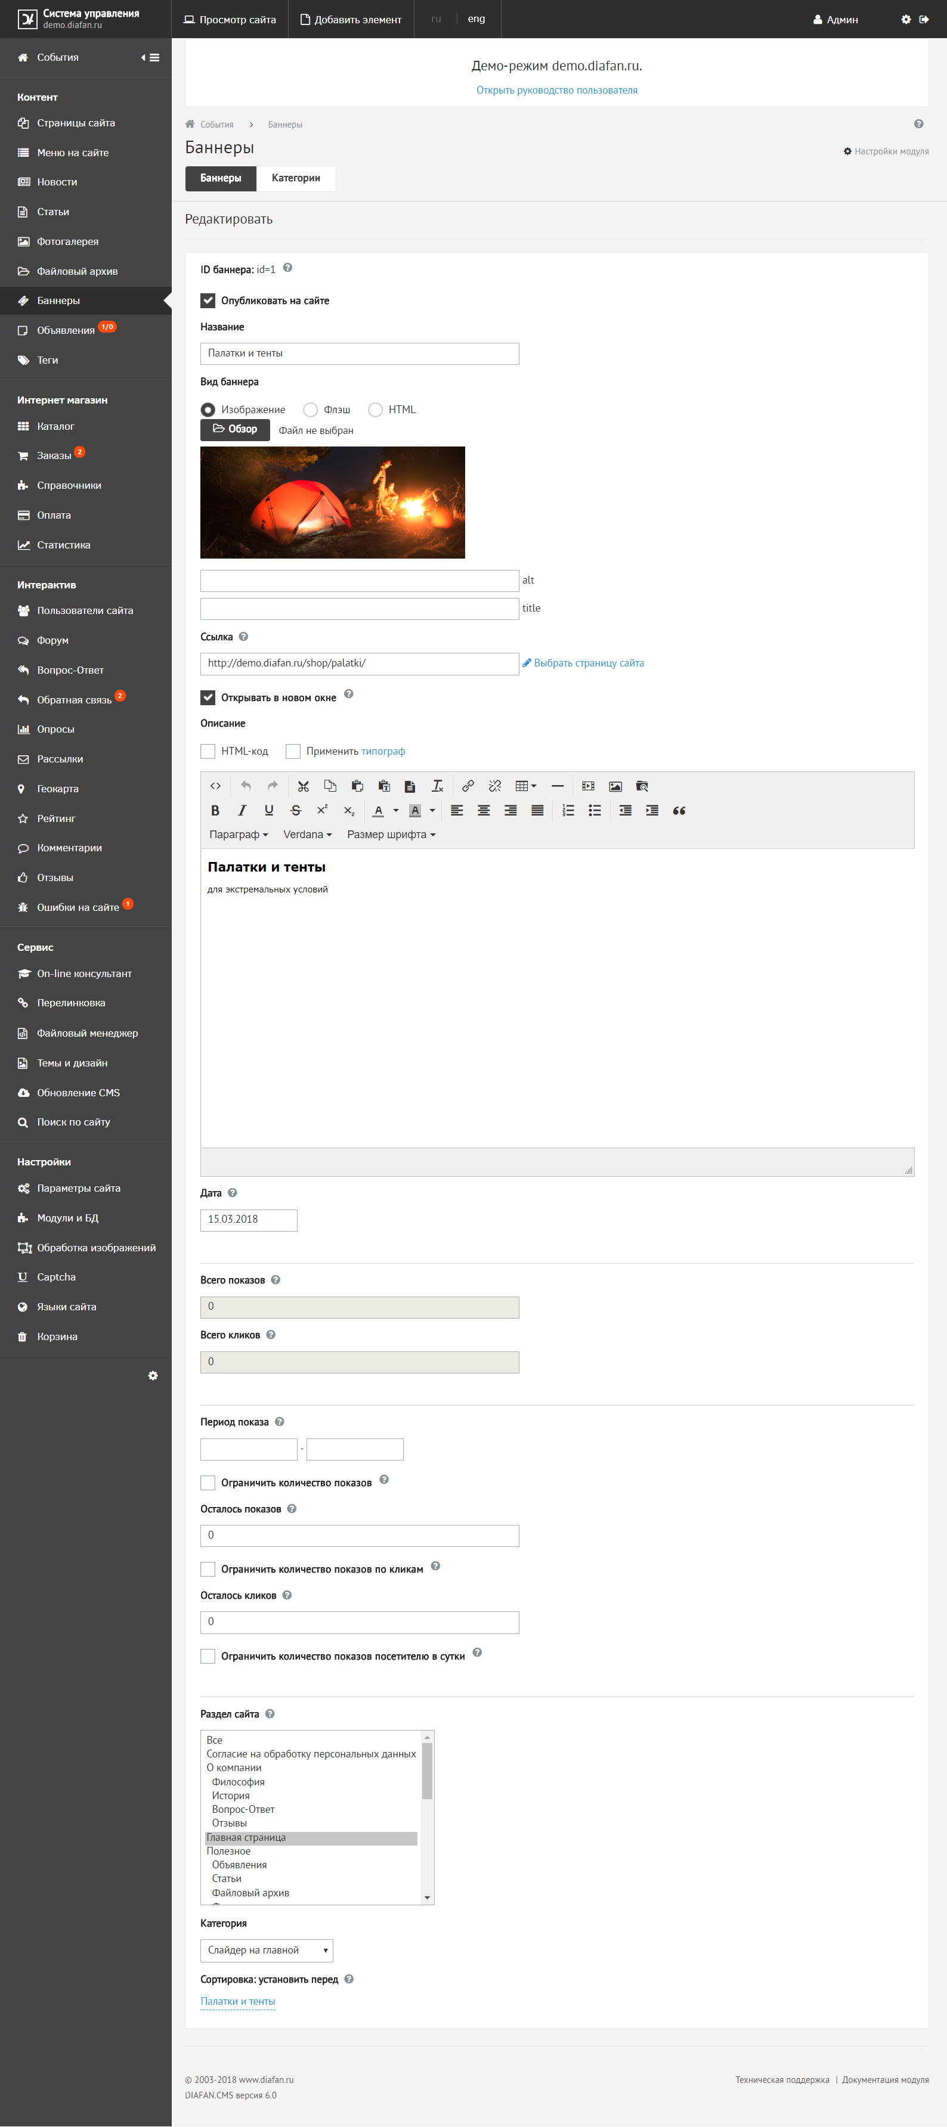
Task: Open the Параграф format dropdown
Action: (239, 835)
